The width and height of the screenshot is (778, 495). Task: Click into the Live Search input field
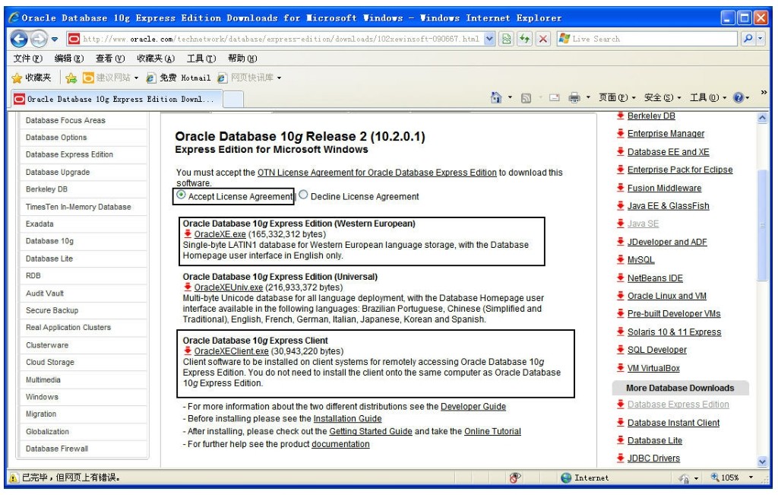pyautogui.click(x=647, y=39)
